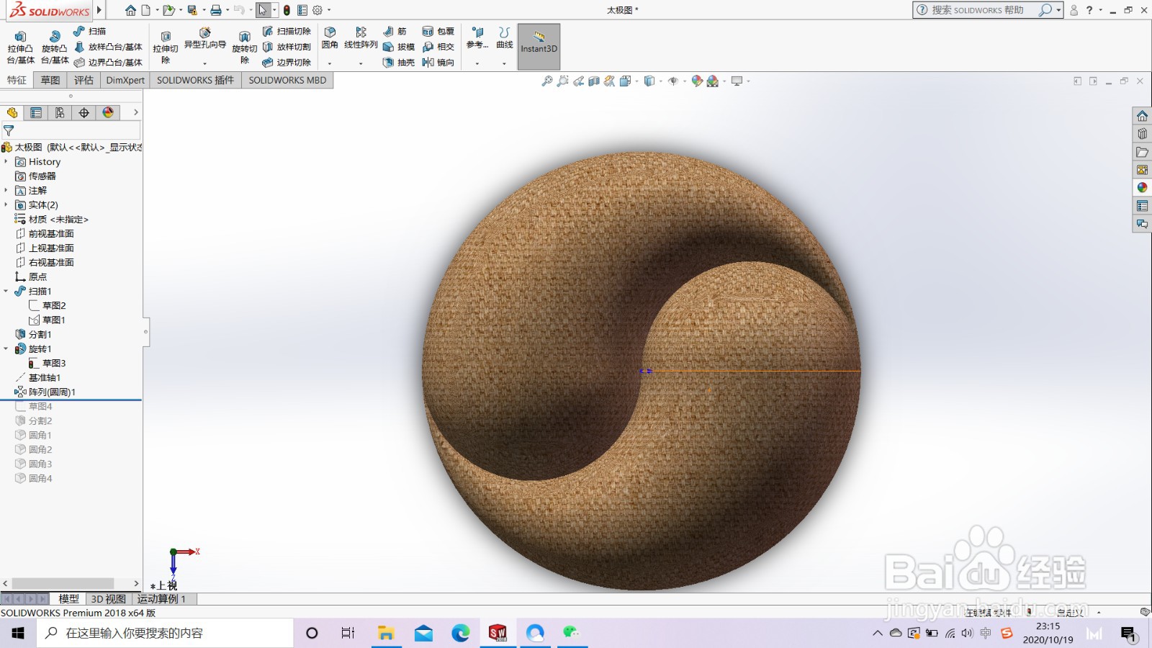The image size is (1152, 648).
Task: Switch to the 评估 evaluate tab
Action: (x=84, y=81)
